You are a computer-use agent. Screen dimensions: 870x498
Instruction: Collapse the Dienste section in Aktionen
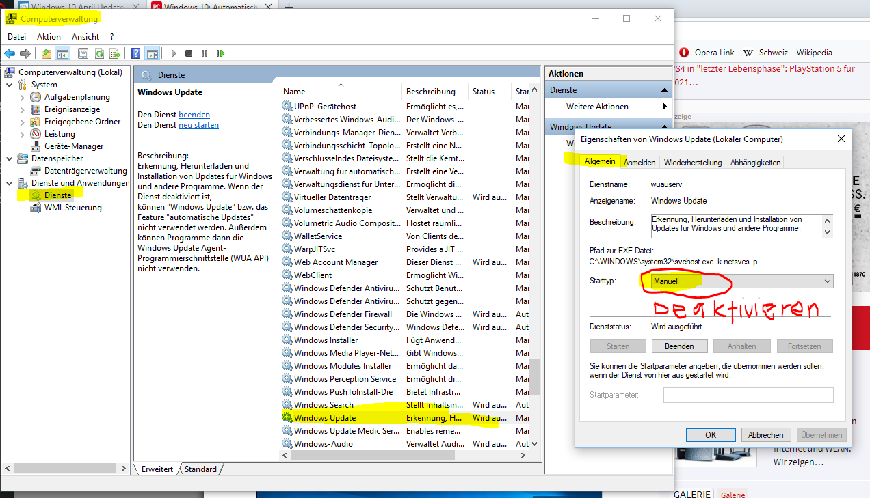(664, 90)
